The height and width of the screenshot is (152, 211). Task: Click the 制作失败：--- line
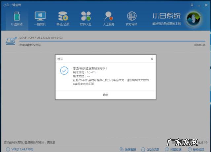tap(82, 76)
